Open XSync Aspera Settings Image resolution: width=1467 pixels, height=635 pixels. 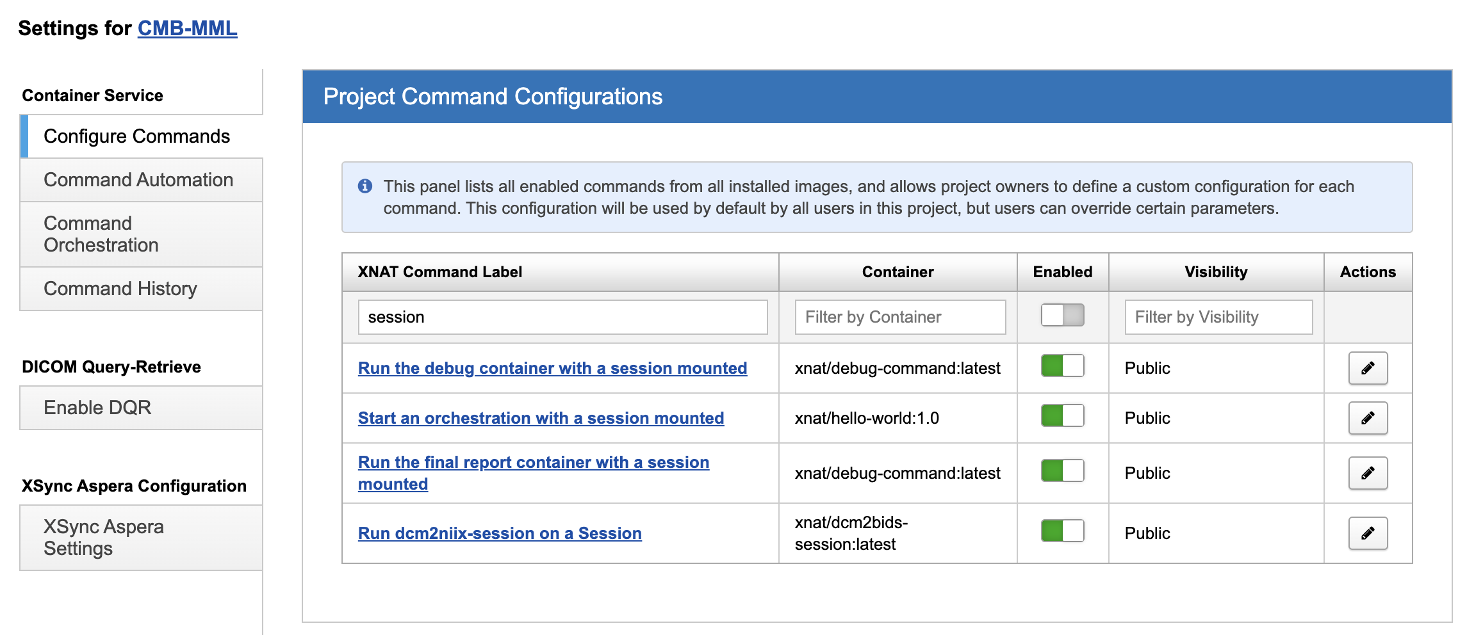[x=104, y=538]
